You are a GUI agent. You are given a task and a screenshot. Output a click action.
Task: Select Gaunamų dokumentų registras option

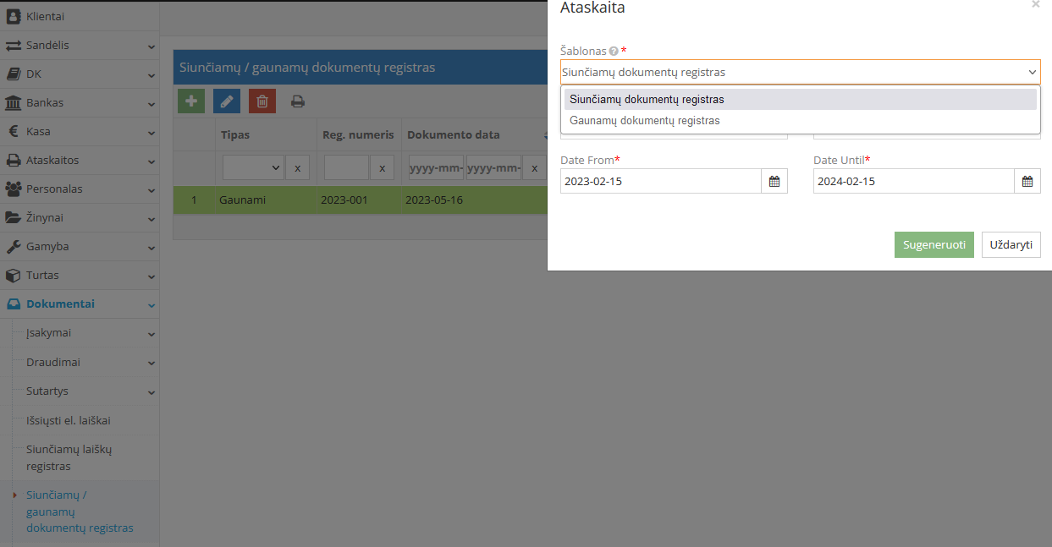click(x=645, y=121)
